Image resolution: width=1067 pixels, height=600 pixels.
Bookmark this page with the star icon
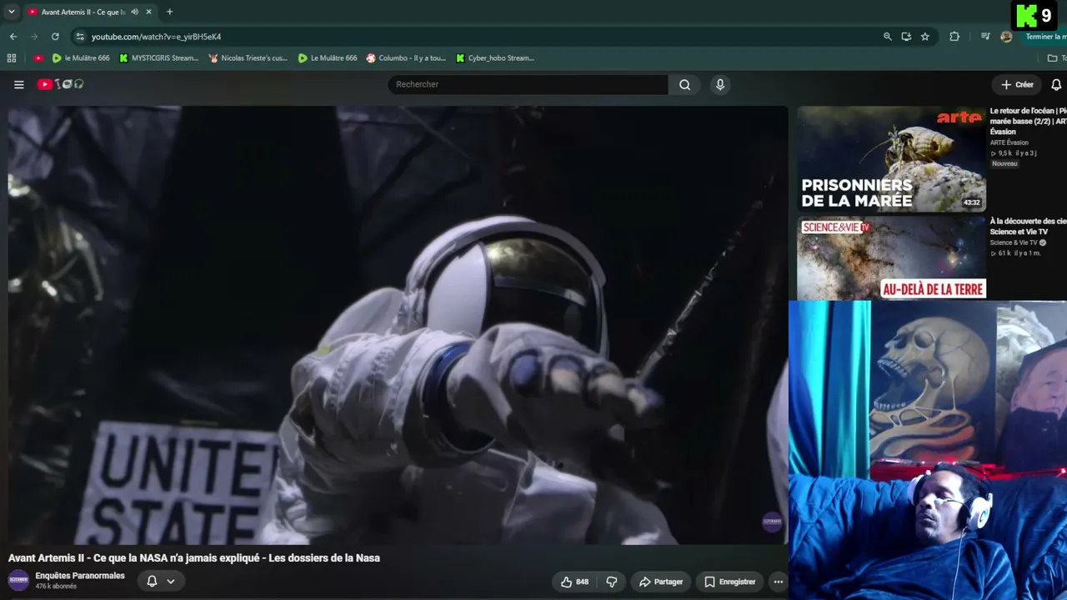pyautogui.click(x=925, y=37)
